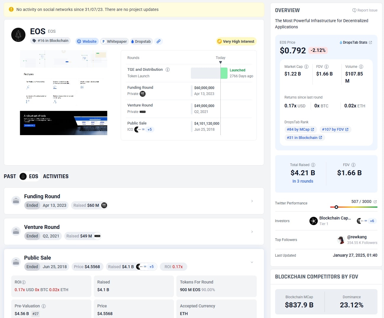Click the Funding Round investor logo in rounds table

[x=143, y=94]
